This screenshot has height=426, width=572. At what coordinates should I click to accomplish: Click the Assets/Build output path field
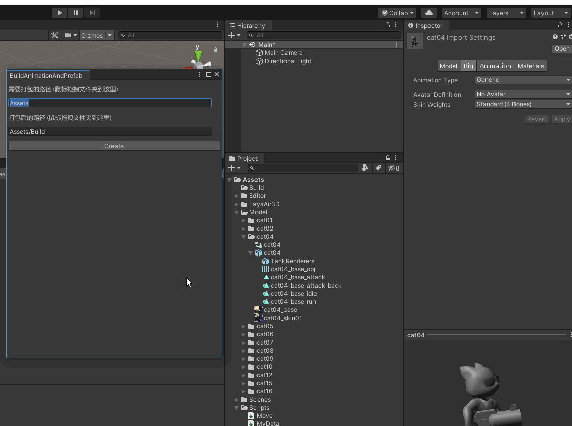110,131
